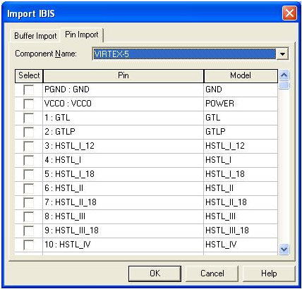Screen dimensions: 302x289
Task: Select checkbox for pin 6 : HSTL_II
Action: tap(29, 188)
